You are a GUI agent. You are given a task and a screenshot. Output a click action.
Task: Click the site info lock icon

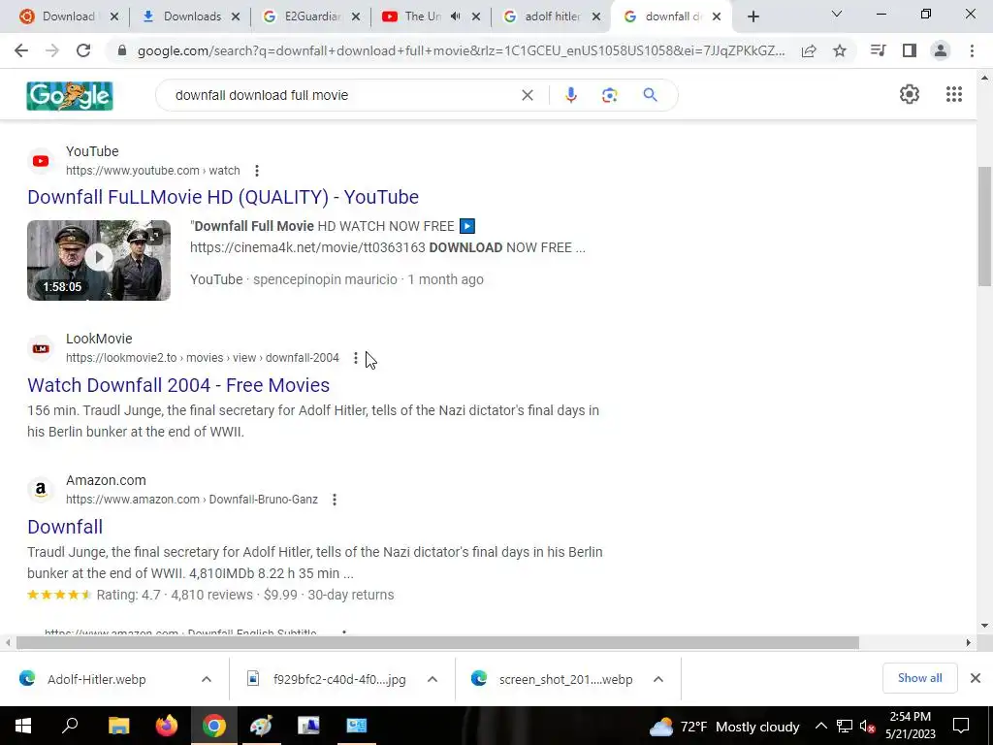coord(122,50)
